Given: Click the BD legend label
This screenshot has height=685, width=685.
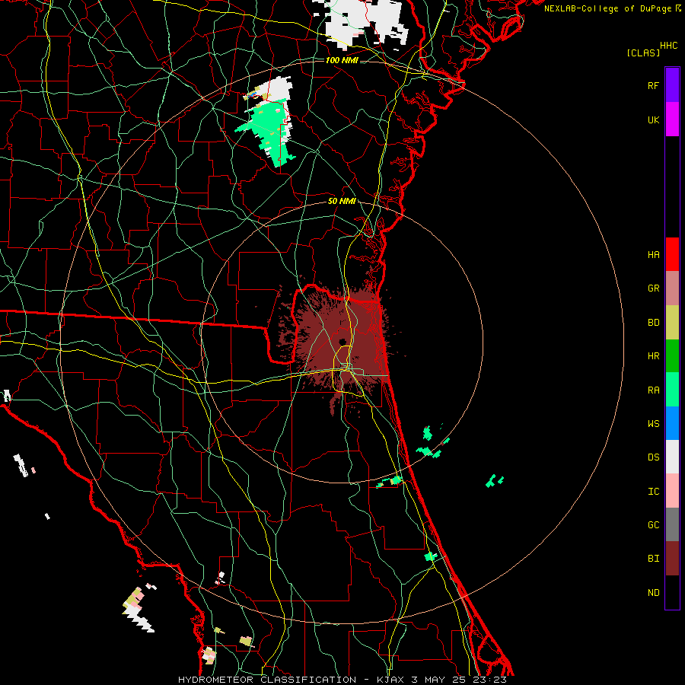Looking at the screenshot, I should 653,323.
